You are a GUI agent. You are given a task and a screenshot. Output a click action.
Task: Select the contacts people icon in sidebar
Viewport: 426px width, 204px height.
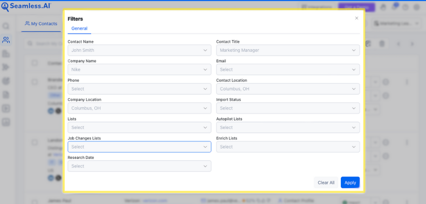pyautogui.click(x=6, y=40)
